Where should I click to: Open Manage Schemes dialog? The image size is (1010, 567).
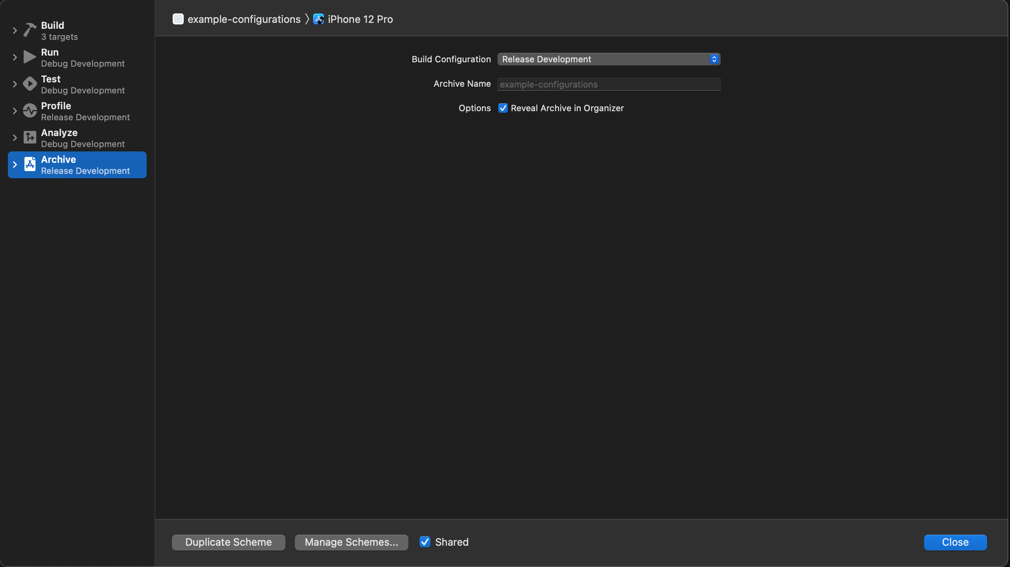tap(351, 542)
